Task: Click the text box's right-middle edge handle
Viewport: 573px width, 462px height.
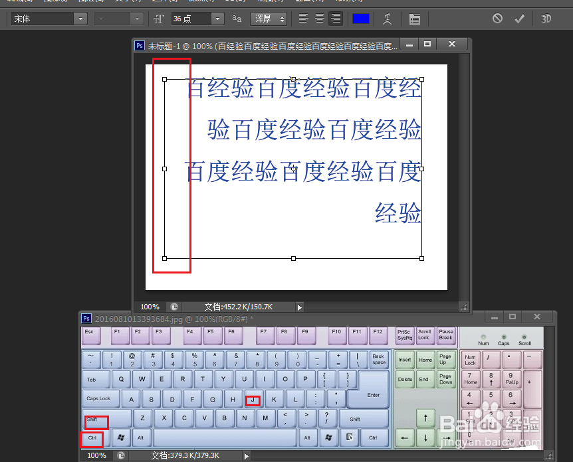Action: (x=421, y=169)
